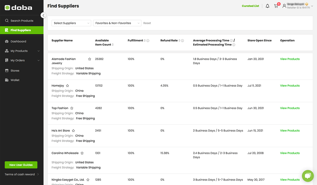Click the Refund Rate info icon
Viewport: 317px width, 185px height.
(183, 40)
